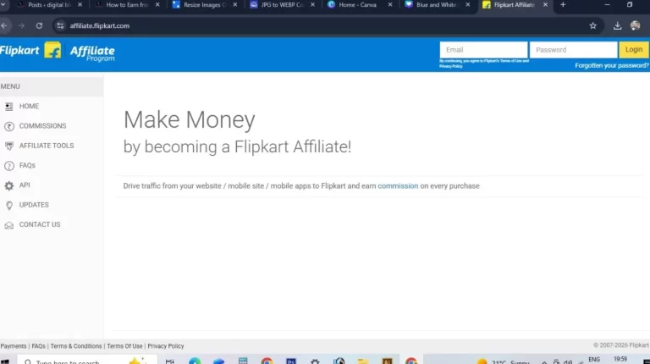Close the Resize Images tab
650x364 pixels.
coord(235,5)
